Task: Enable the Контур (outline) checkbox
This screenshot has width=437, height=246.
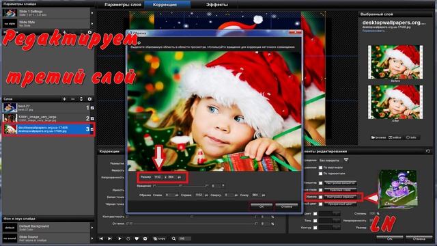Action: (x=315, y=228)
